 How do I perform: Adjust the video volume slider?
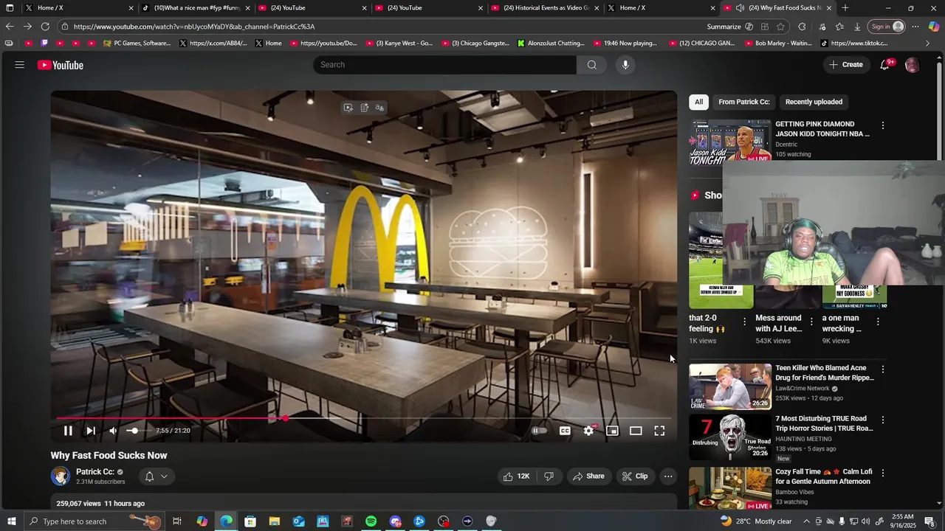[x=137, y=431]
